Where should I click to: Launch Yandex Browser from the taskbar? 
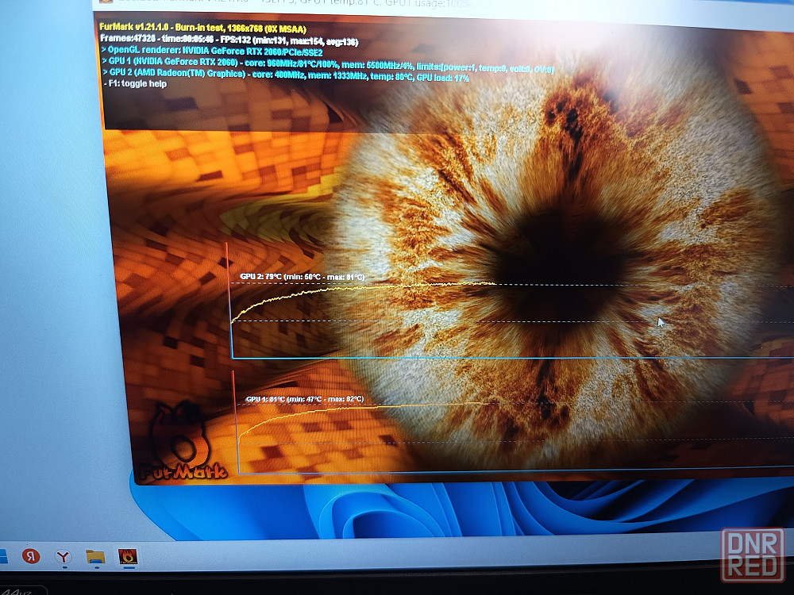(64, 557)
